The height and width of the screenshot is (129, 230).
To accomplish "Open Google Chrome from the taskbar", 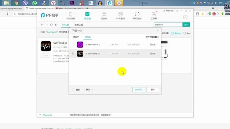I will [x=16, y=3].
